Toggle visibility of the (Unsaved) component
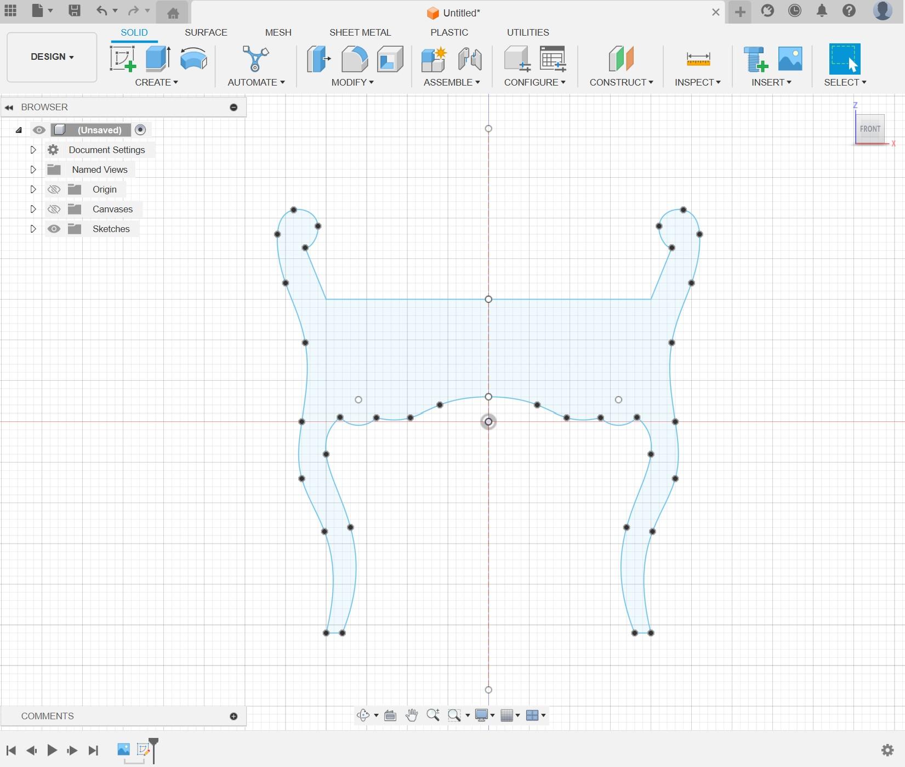 (39, 130)
